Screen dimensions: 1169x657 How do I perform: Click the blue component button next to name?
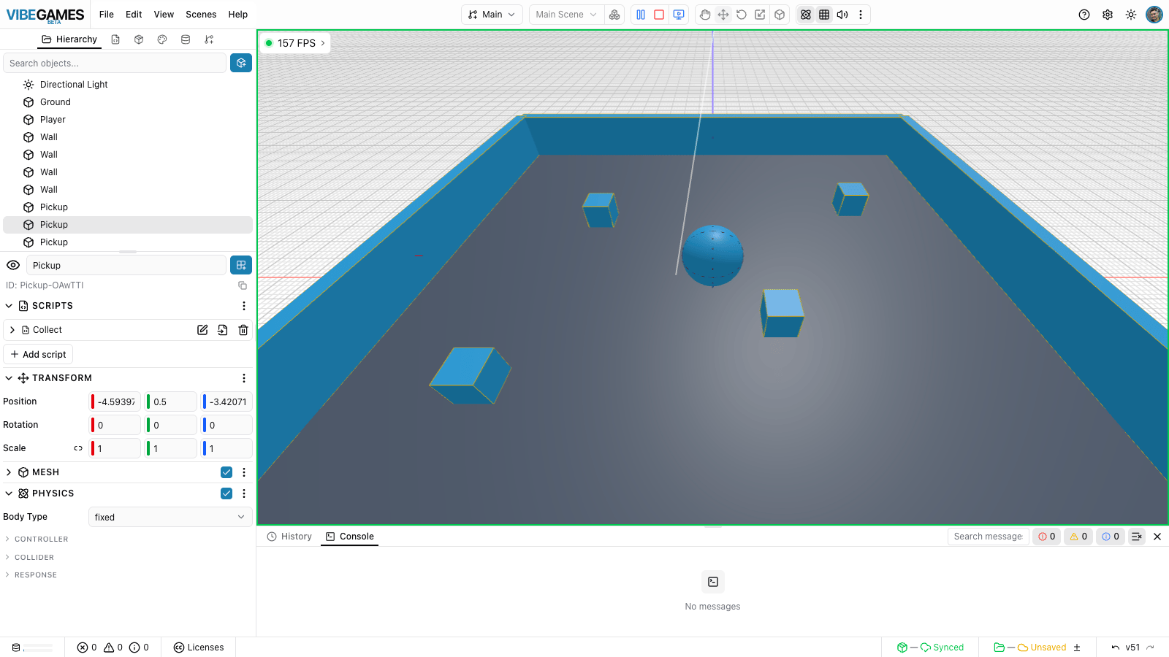click(x=241, y=265)
